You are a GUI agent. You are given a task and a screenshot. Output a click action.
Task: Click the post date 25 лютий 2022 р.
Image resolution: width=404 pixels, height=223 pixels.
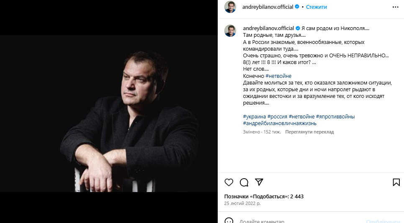click(242, 203)
